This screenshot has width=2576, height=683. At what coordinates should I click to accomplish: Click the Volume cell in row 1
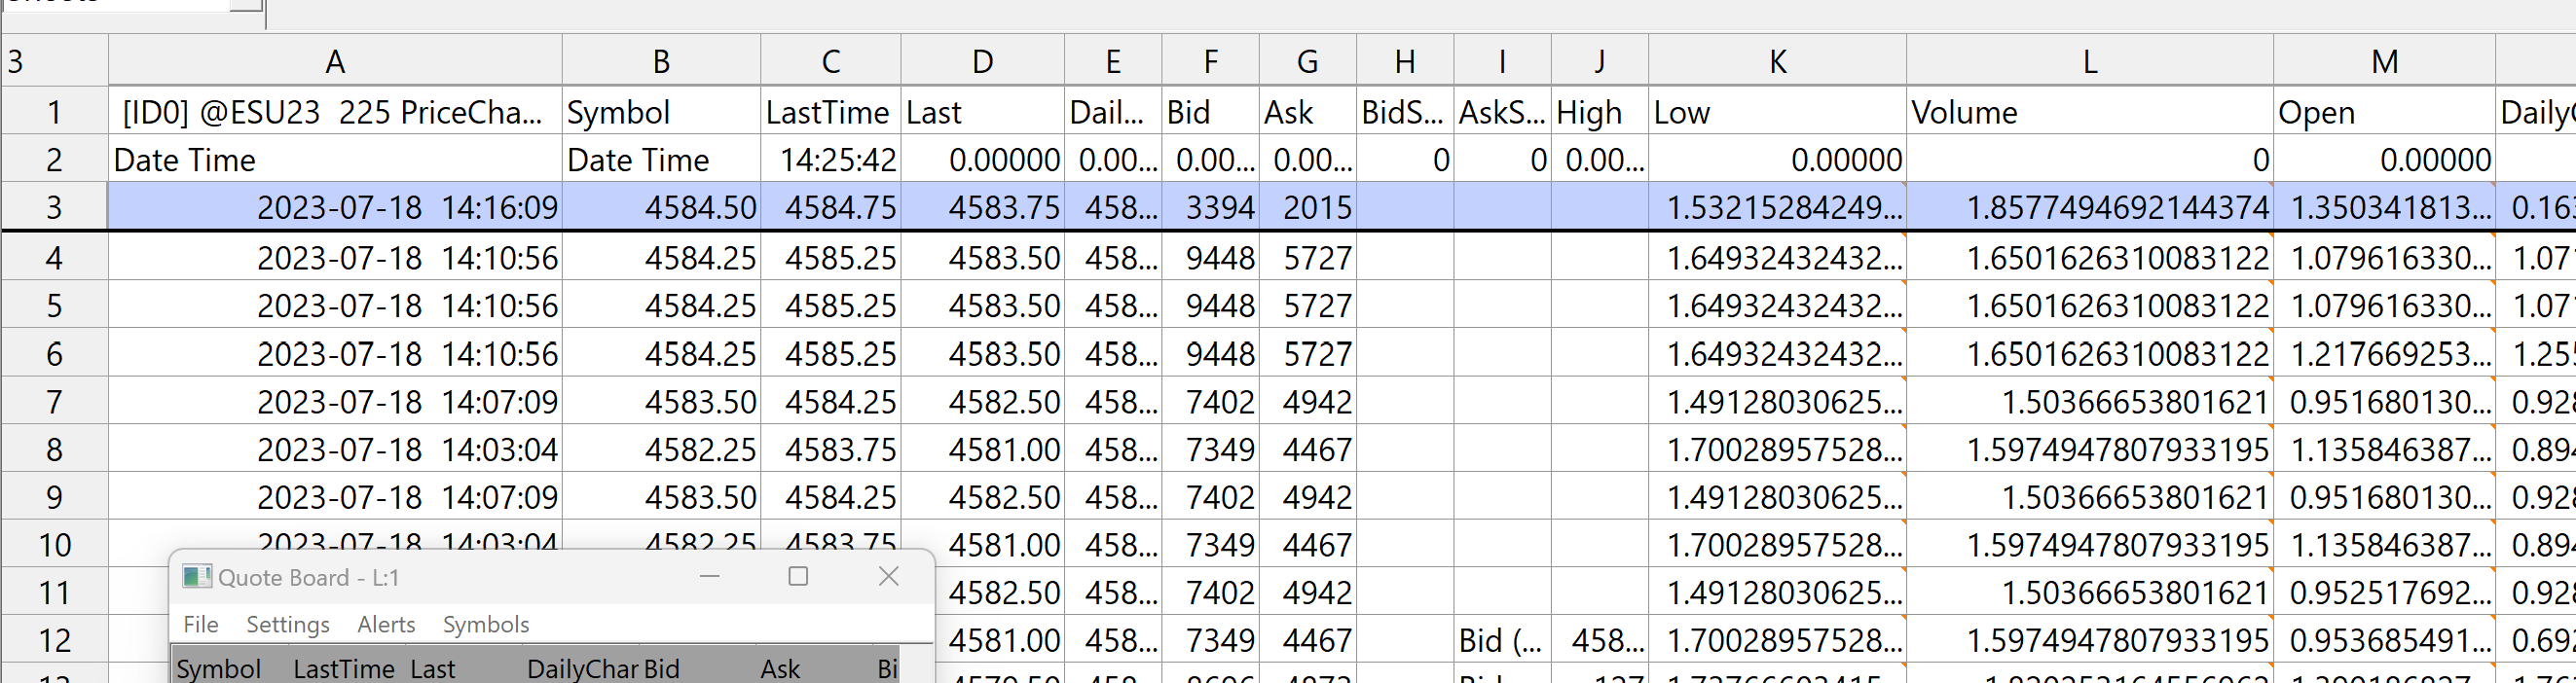(x=2089, y=112)
